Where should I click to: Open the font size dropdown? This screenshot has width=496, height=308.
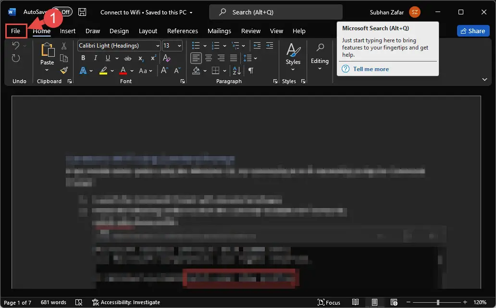[x=179, y=46]
